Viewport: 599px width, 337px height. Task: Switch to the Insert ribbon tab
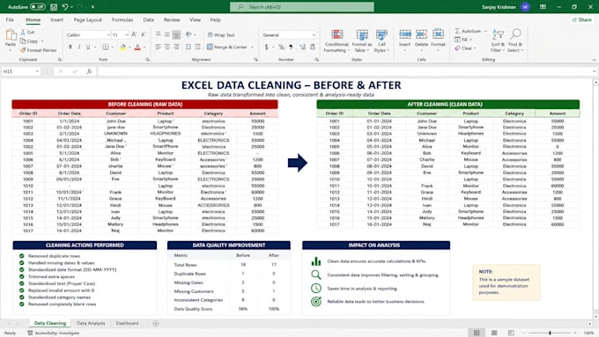pyautogui.click(x=57, y=20)
